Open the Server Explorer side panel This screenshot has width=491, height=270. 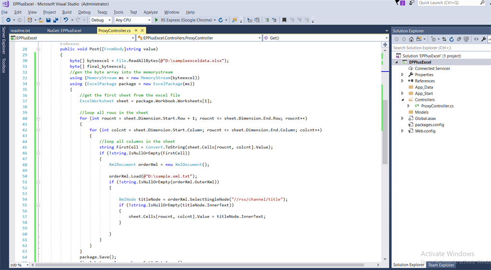pyautogui.click(x=3, y=41)
